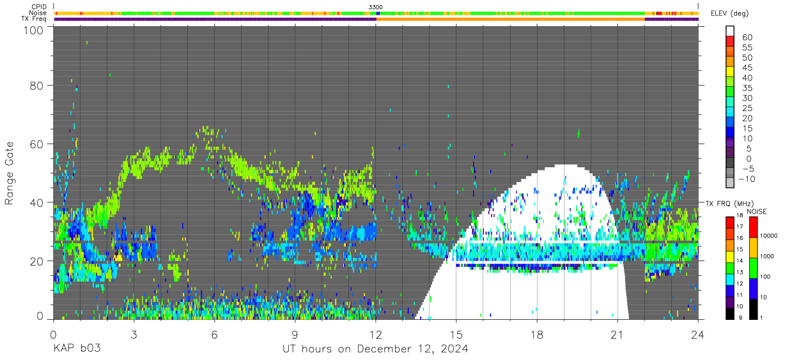
Task: Click the 21 hour tick label on the time axis
Action: click(x=618, y=335)
